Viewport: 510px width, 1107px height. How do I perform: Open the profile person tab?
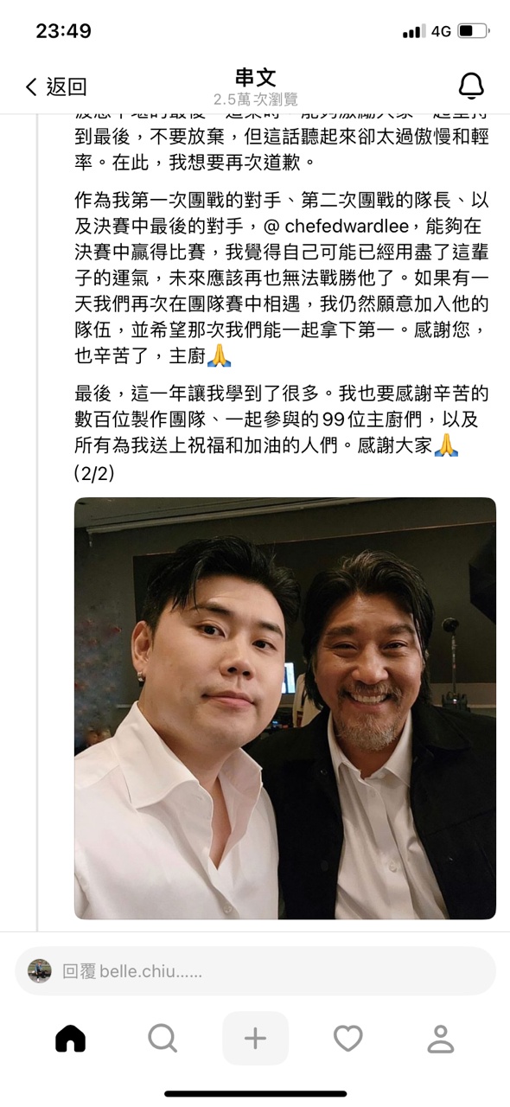(441, 1038)
